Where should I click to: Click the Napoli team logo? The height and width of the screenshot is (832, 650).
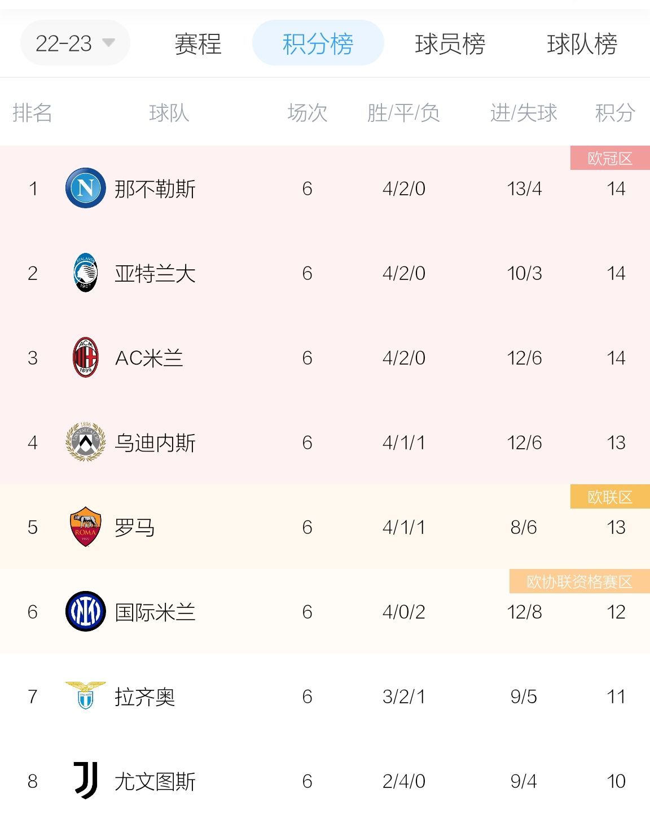86,188
